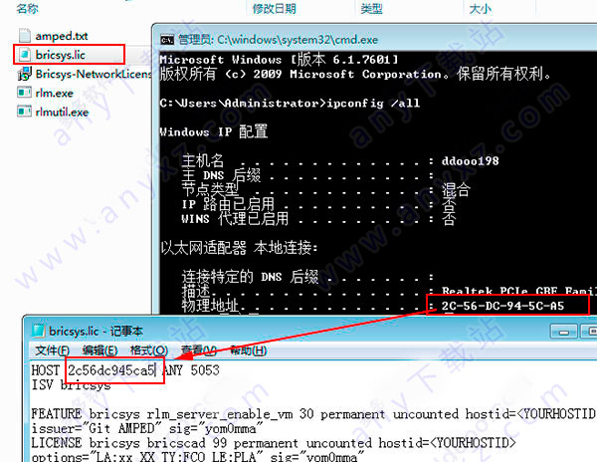597x462 pixels.
Task: Click the Notepad title bar icon
Action: coord(38,331)
